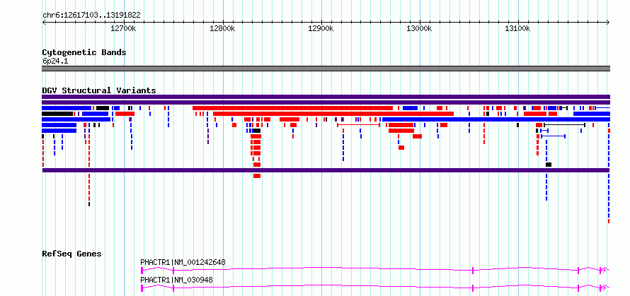The width and height of the screenshot is (630, 296).
Task: Select the magenta NM_001242648 transcript line
Action: click(375, 270)
